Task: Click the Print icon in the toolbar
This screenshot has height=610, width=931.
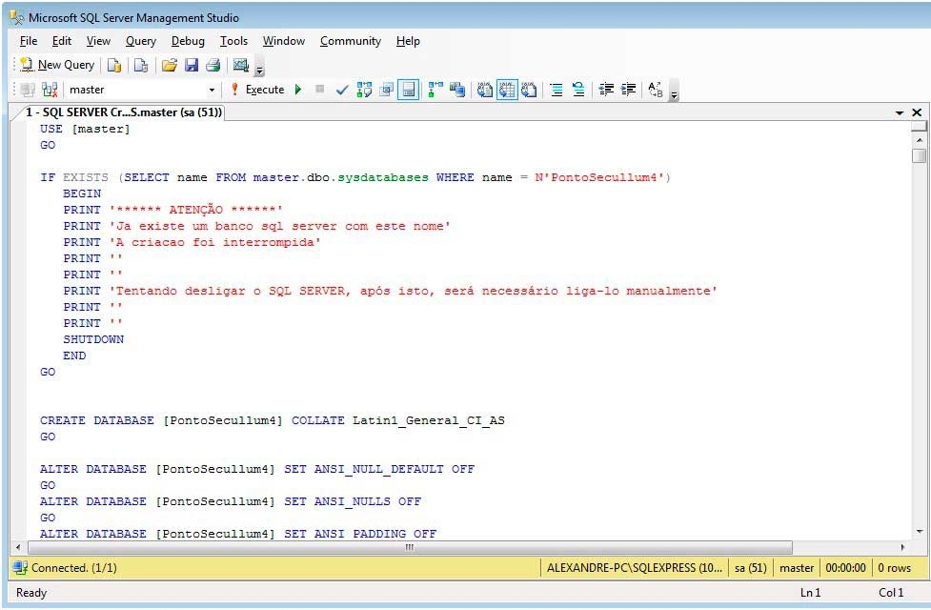Action: coord(213,65)
